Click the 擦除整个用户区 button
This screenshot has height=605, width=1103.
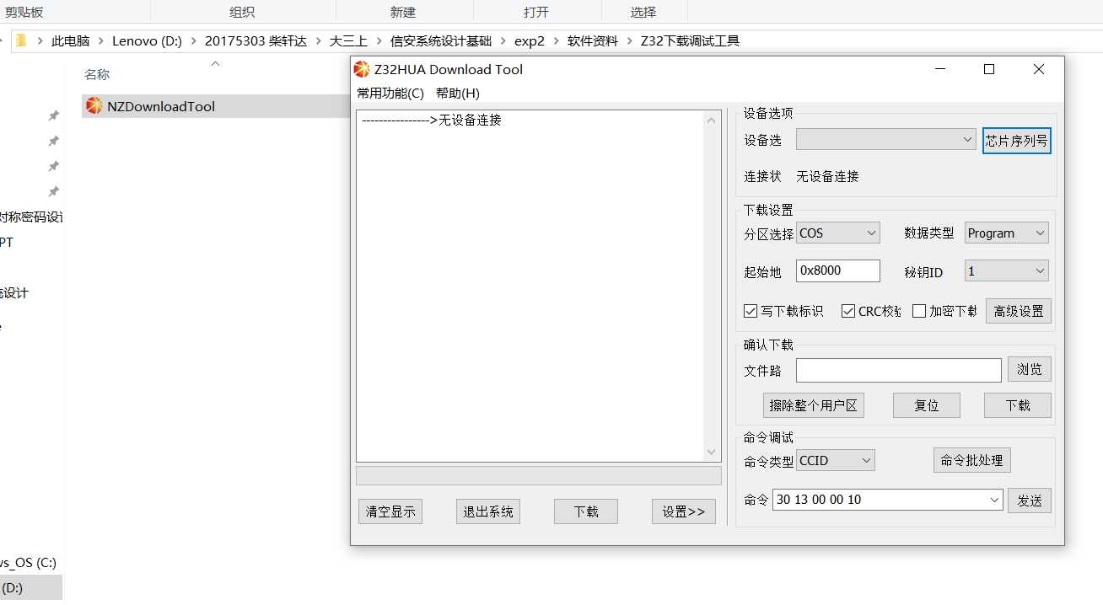pos(814,405)
